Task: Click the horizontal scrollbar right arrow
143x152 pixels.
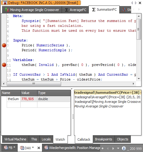Action: pyautogui.click(x=134, y=84)
